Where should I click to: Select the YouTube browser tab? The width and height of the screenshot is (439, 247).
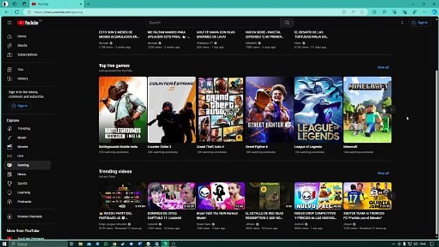[x=56, y=4]
